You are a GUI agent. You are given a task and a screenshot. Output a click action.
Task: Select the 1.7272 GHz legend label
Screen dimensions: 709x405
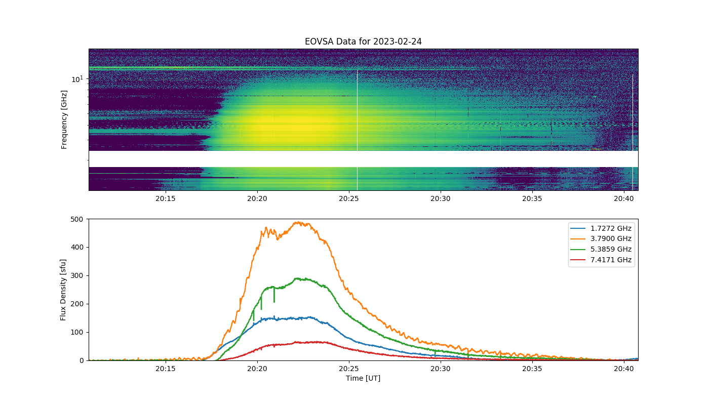(611, 228)
